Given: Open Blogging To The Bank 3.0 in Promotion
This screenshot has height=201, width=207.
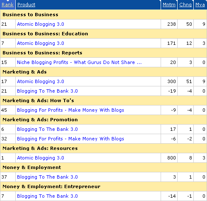Looking at the screenshot, I should (47, 129).
